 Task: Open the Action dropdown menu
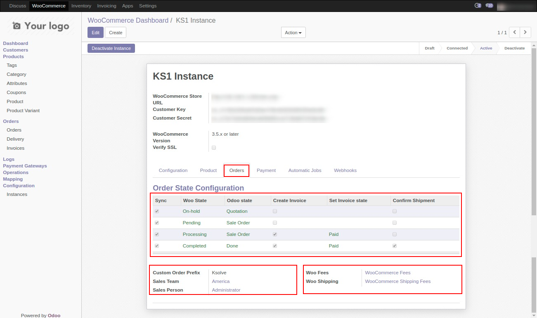click(x=293, y=33)
